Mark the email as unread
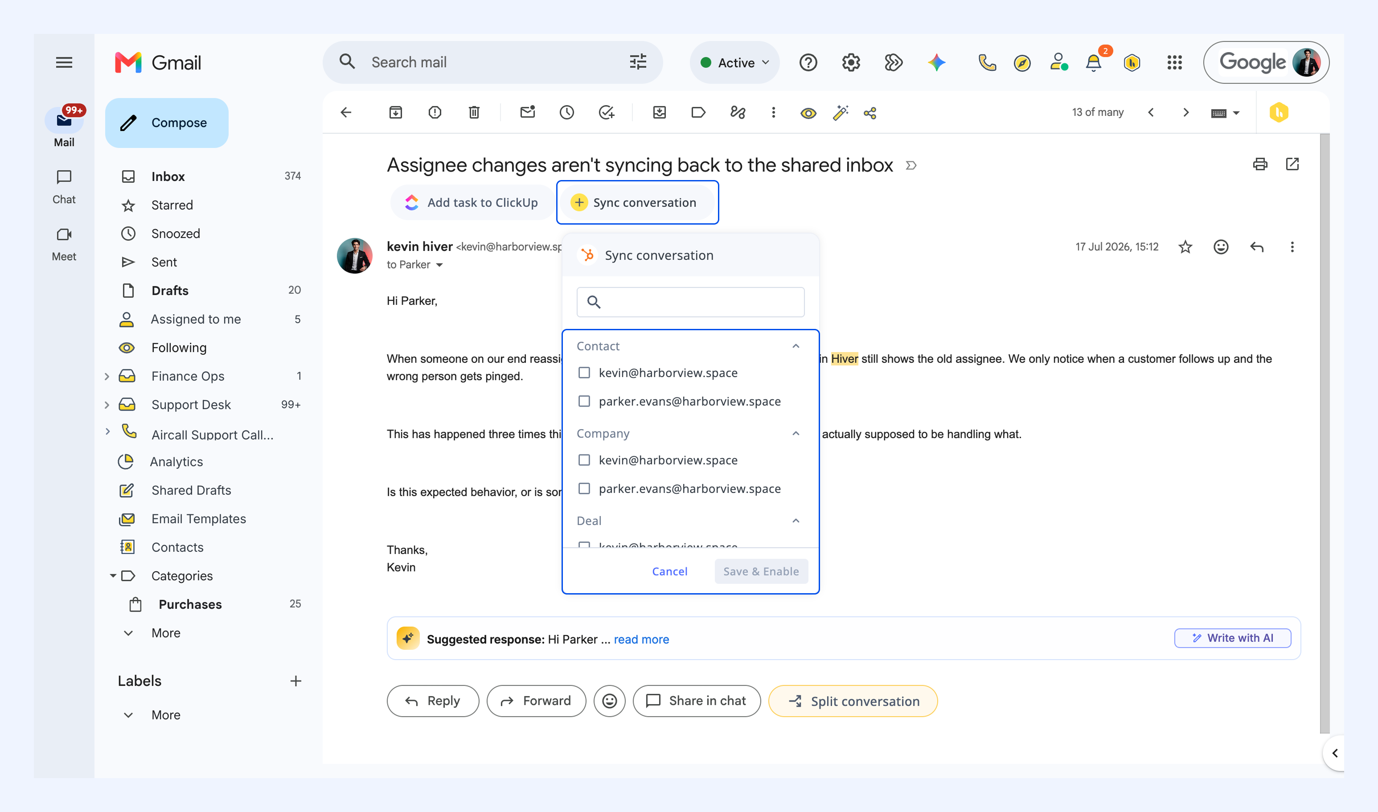 pyautogui.click(x=527, y=113)
